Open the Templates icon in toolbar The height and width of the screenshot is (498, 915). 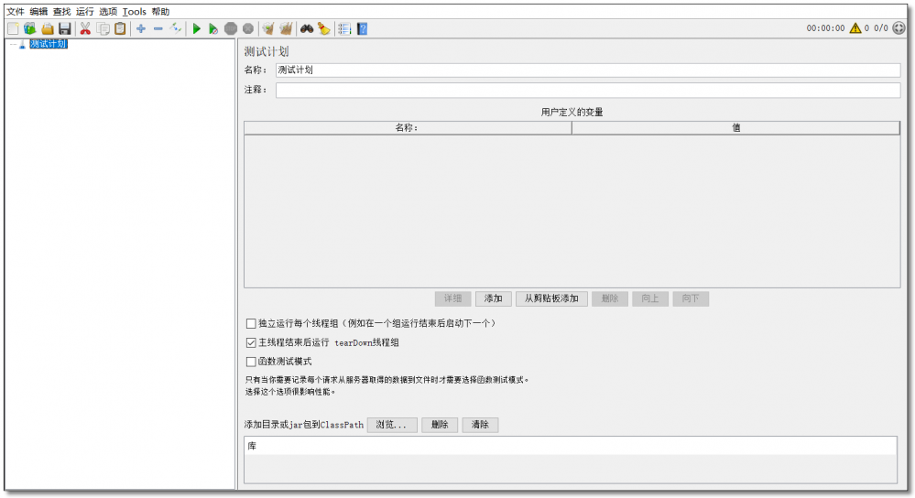point(29,28)
